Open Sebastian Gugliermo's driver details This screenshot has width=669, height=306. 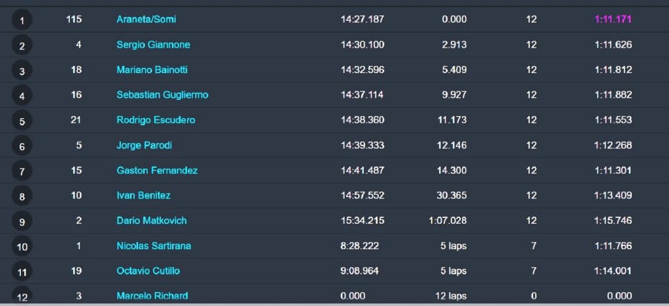[x=162, y=95]
